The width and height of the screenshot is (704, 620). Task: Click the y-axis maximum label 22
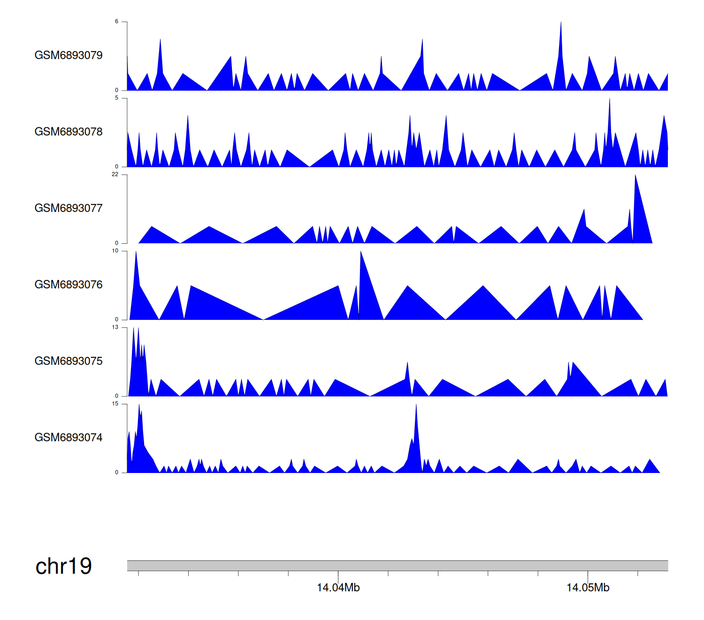point(115,174)
